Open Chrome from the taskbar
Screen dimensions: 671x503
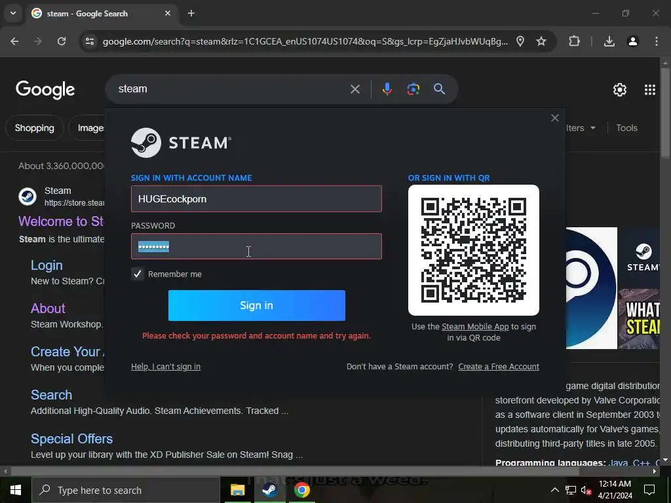pos(301,490)
